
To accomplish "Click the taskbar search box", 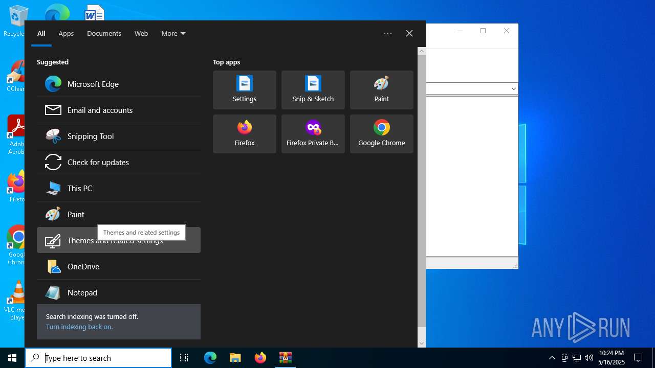I will [98, 358].
